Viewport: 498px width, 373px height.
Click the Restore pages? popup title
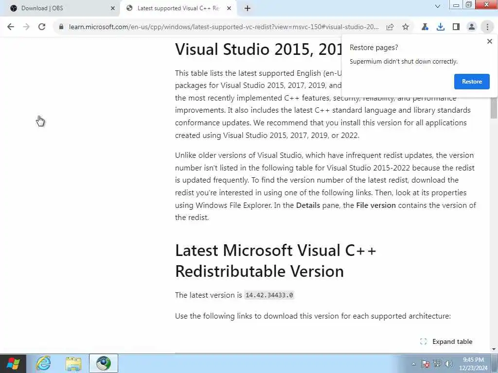pyautogui.click(x=373, y=48)
